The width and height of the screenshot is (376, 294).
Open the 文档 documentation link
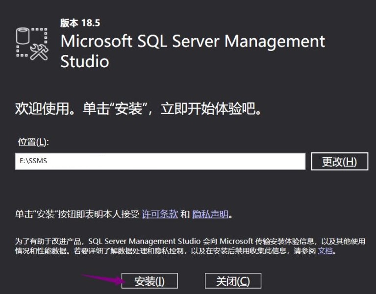click(x=326, y=251)
